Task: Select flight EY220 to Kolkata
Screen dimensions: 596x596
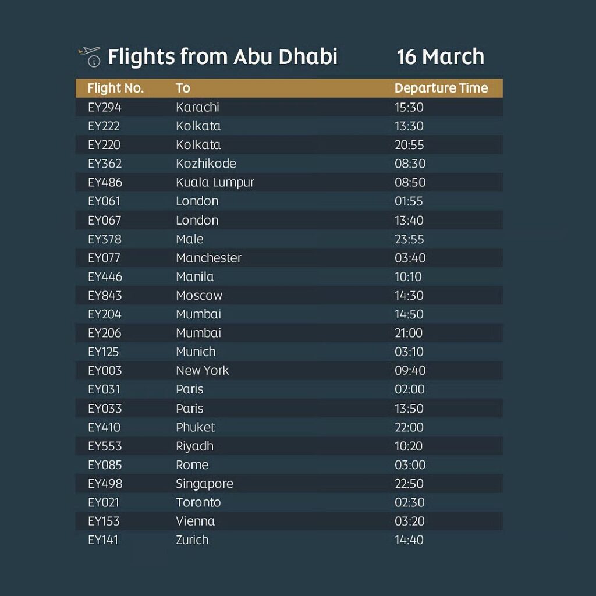Action: [x=105, y=145]
